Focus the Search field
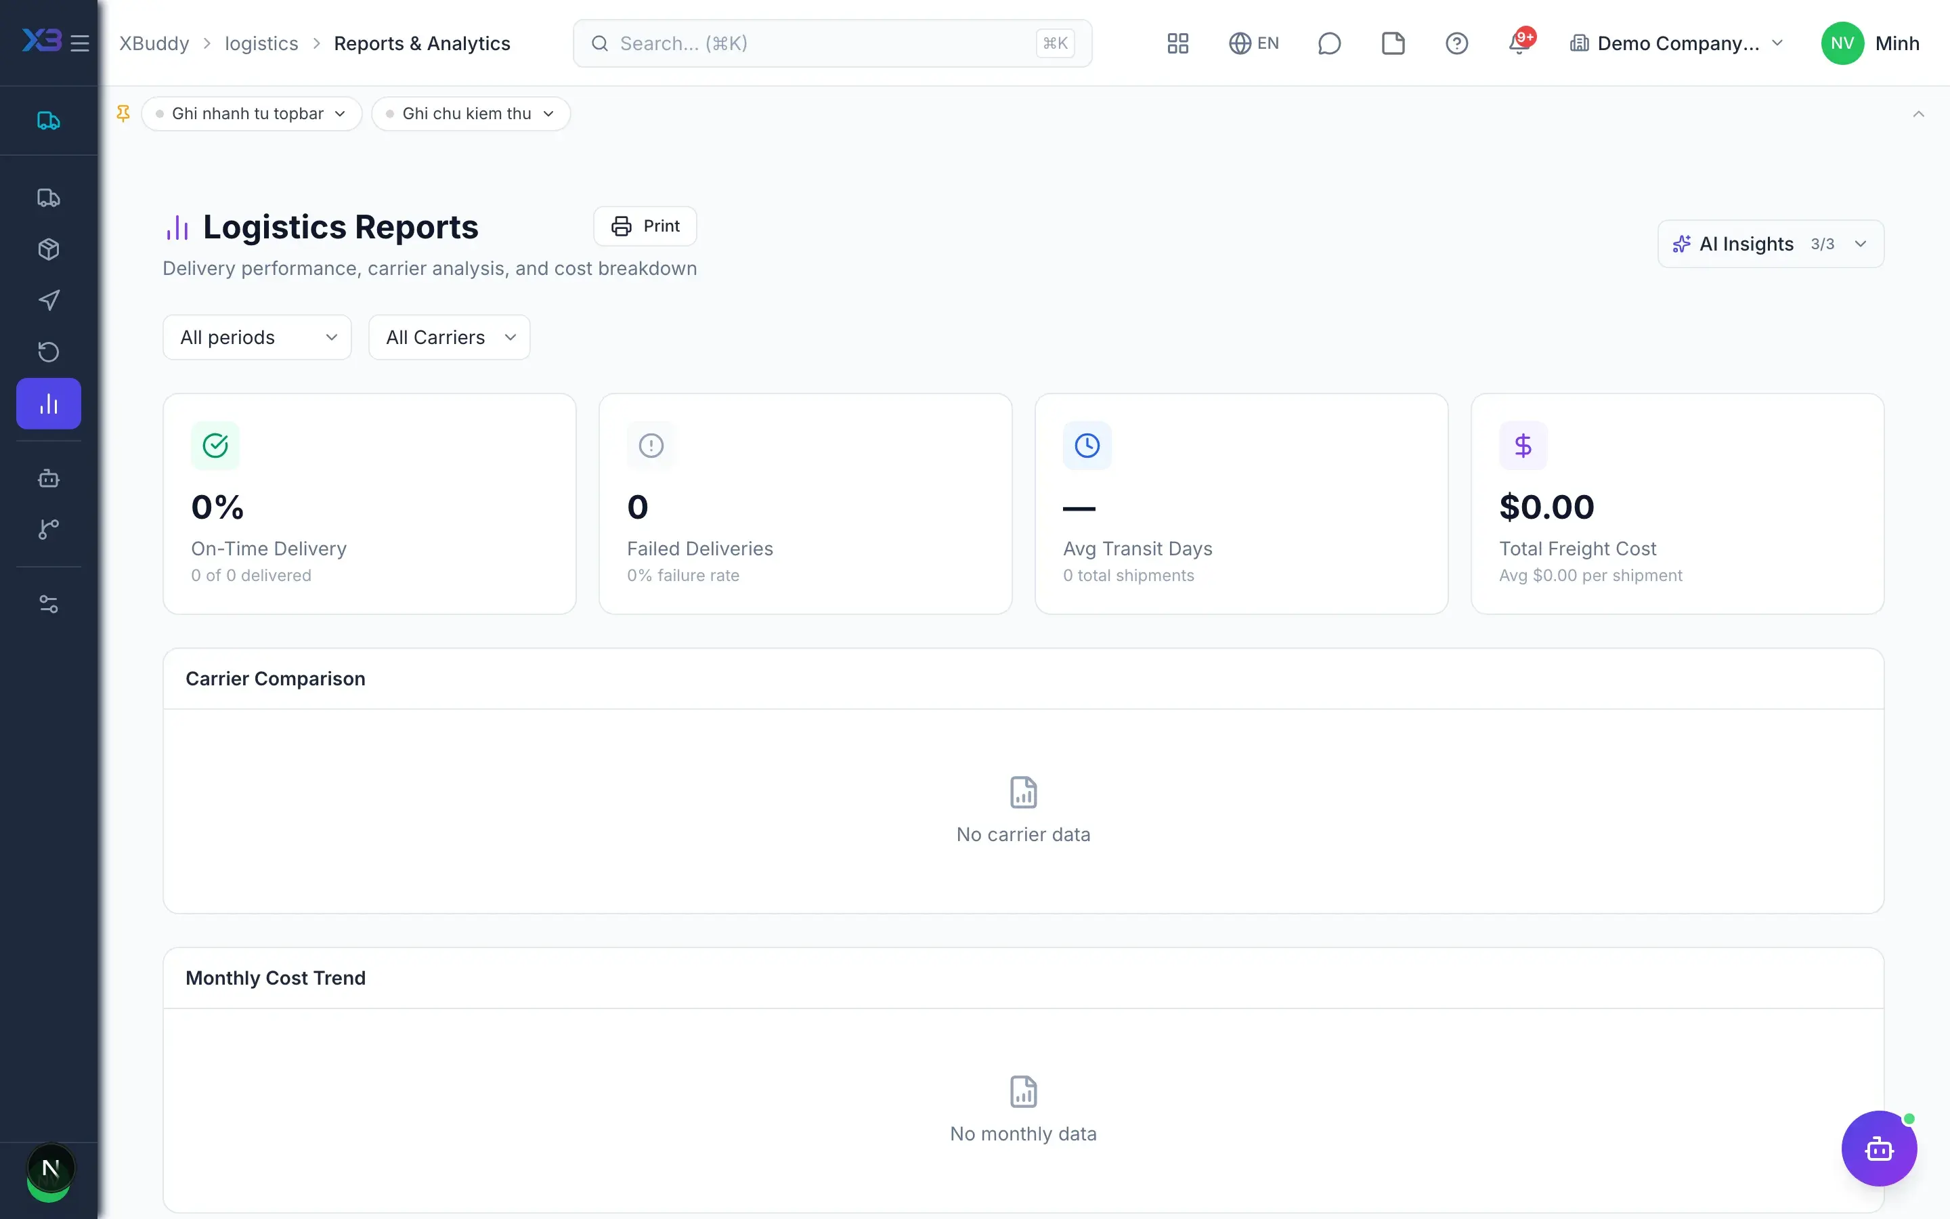Screen dimensions: 1950x1219 click(832, 43)
